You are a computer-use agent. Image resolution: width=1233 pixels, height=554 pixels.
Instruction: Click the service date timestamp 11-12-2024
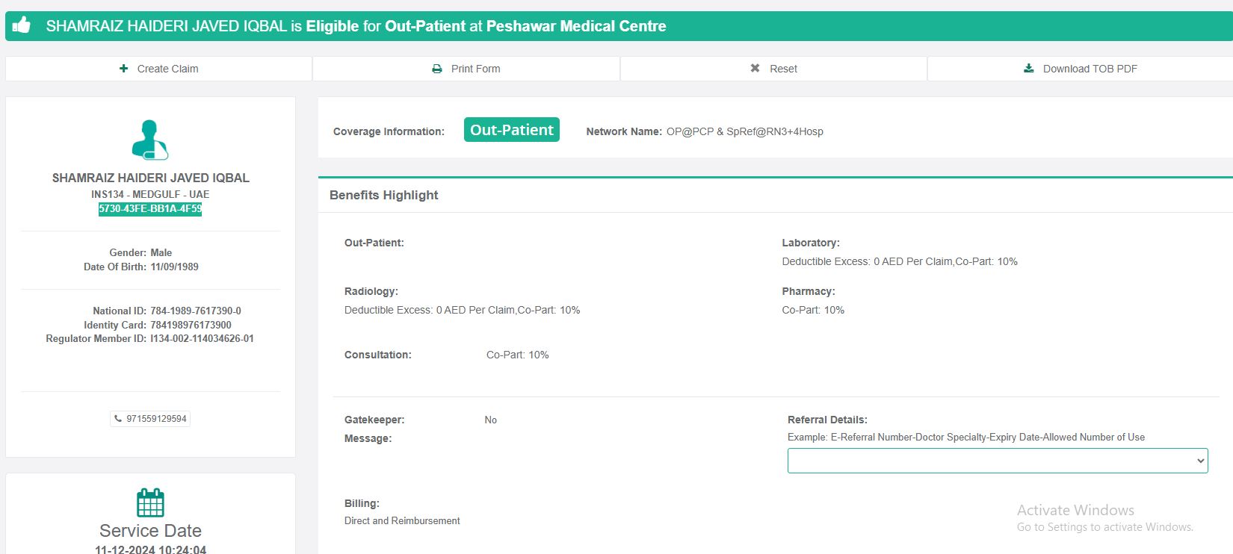[150, 550]
